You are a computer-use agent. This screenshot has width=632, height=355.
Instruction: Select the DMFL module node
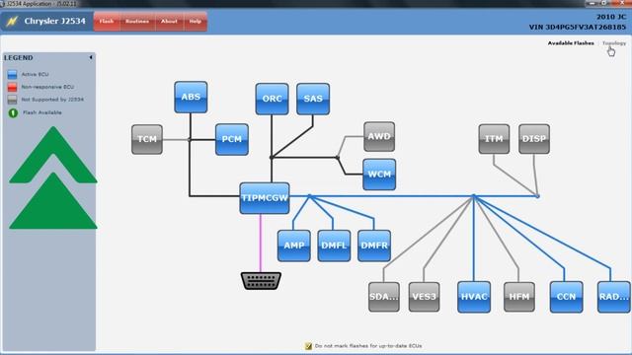pos(334,246)
